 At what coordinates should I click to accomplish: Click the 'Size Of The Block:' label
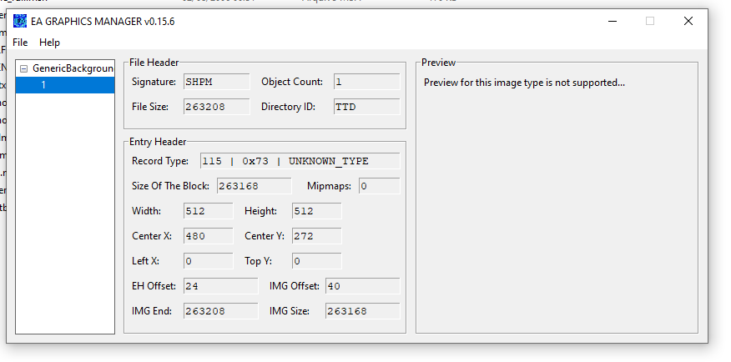170,186
